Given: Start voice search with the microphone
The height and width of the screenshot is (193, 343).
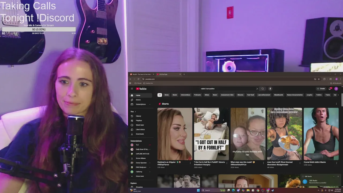Looking at the screenshot, I should (270, 89).
